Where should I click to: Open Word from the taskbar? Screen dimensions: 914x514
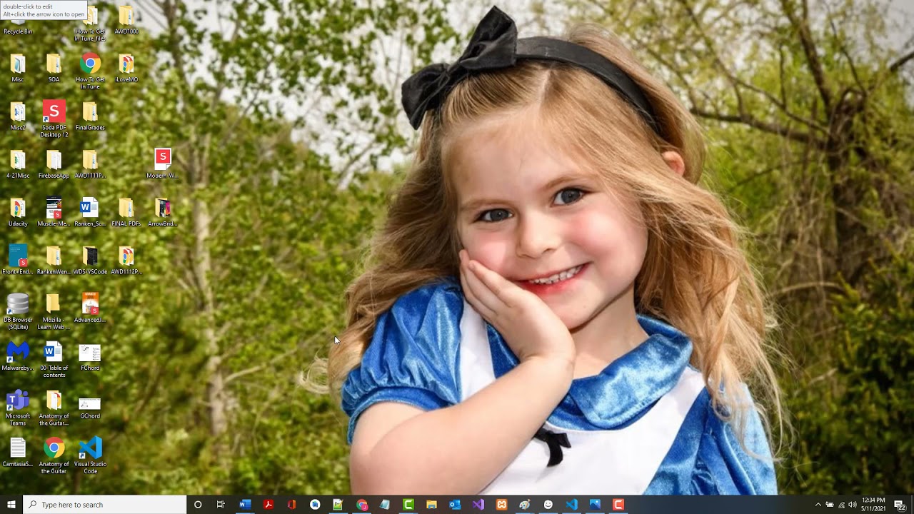(x=244, y=505)
